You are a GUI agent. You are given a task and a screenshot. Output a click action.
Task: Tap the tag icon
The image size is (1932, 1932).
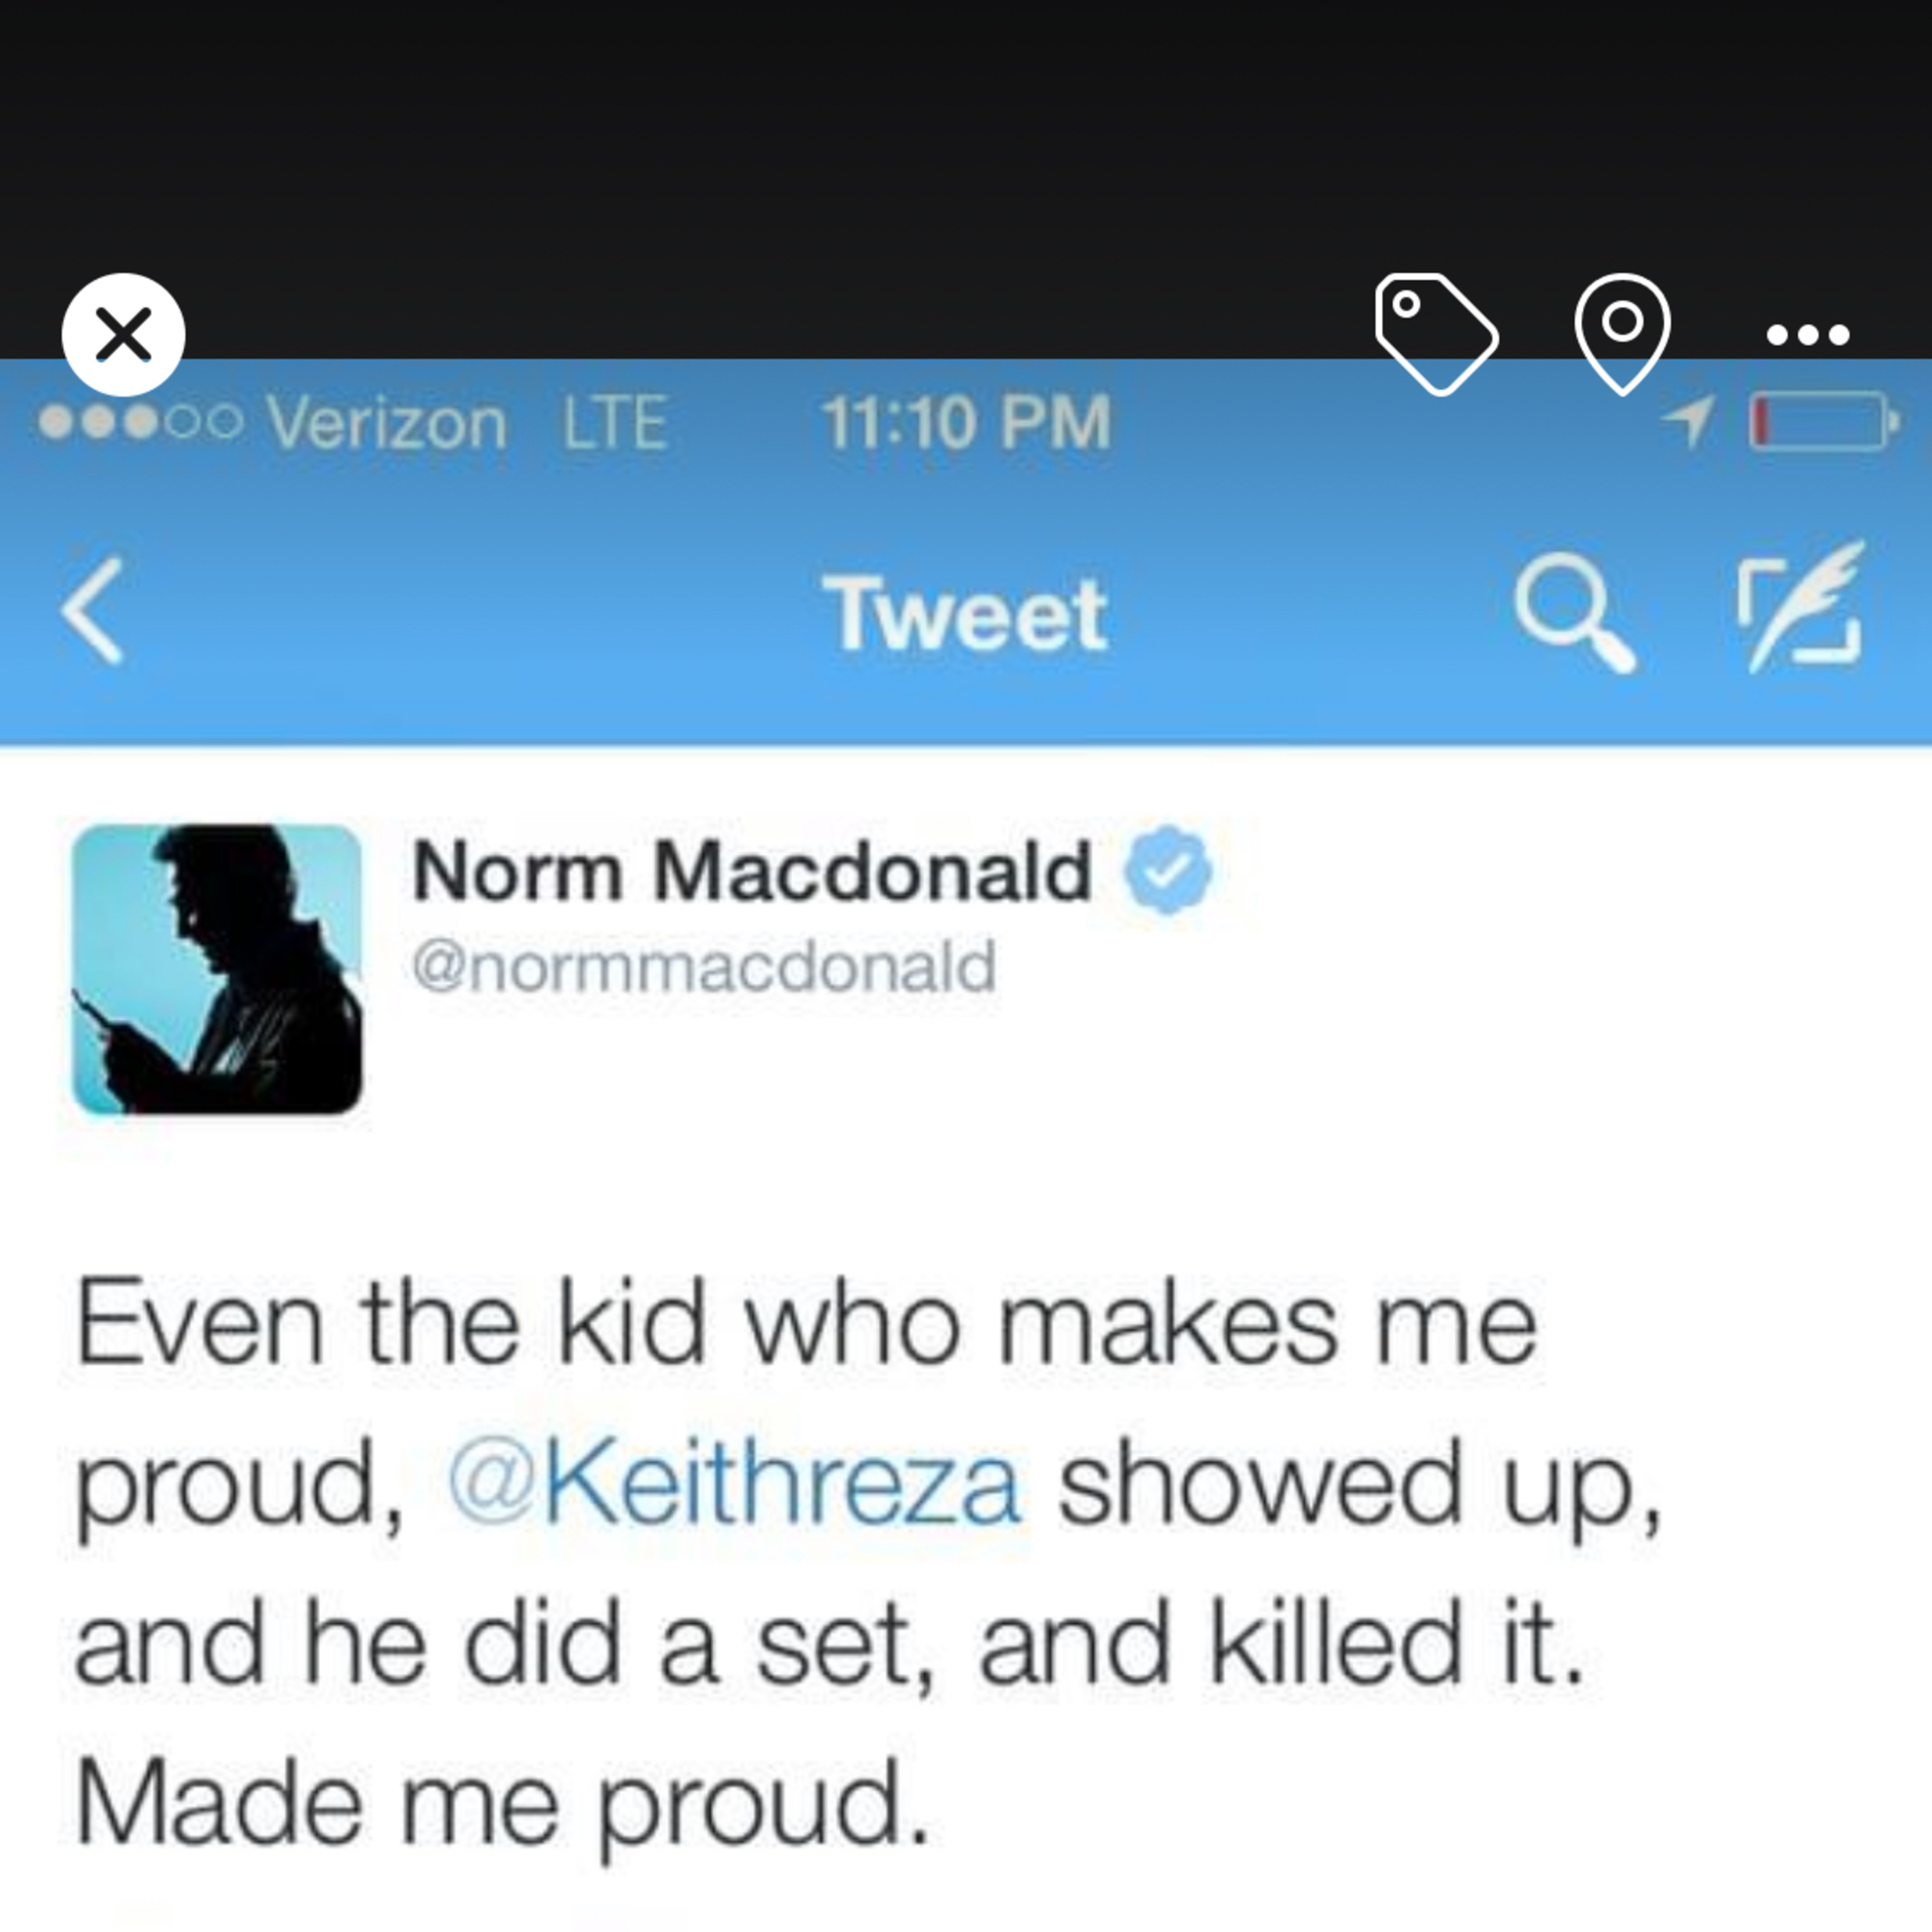click(x=1436, y=334)
